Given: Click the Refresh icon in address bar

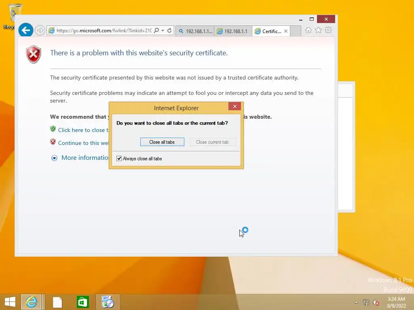Looking at the screenshot, I should tap(169, 31).
